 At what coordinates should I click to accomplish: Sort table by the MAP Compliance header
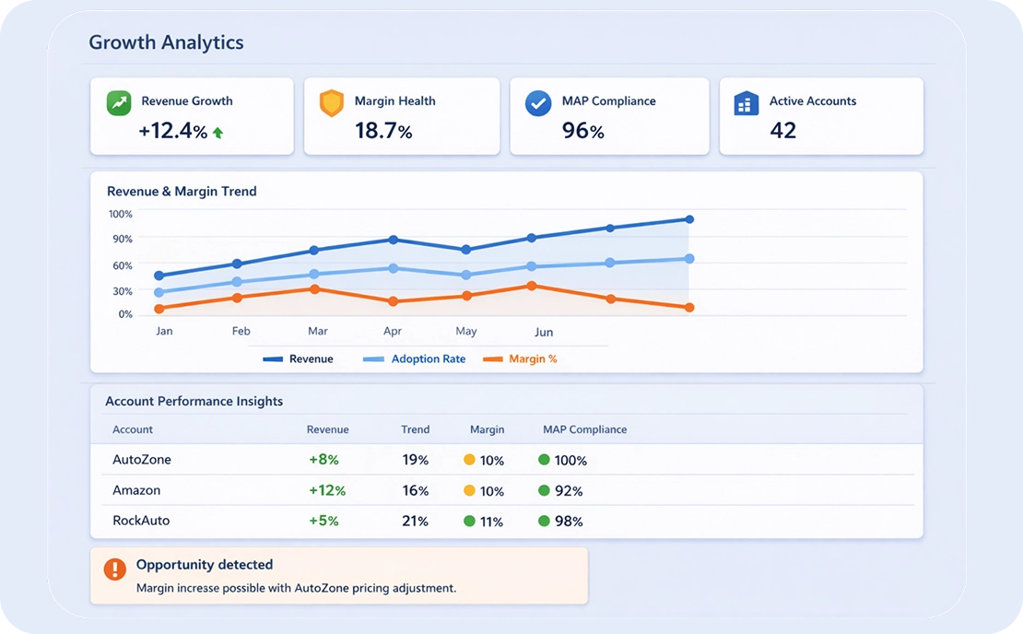tap(584, 429)
